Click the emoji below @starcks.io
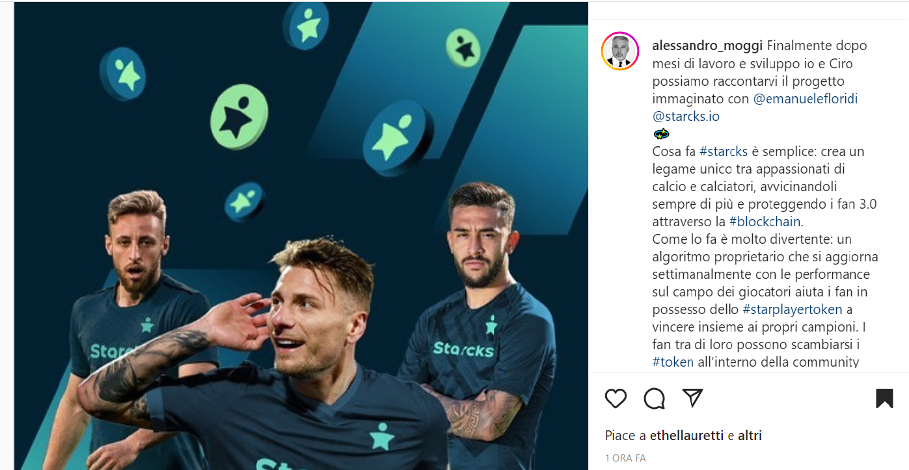This screenshot has width=909, height=470. click(x=661, y=134)
